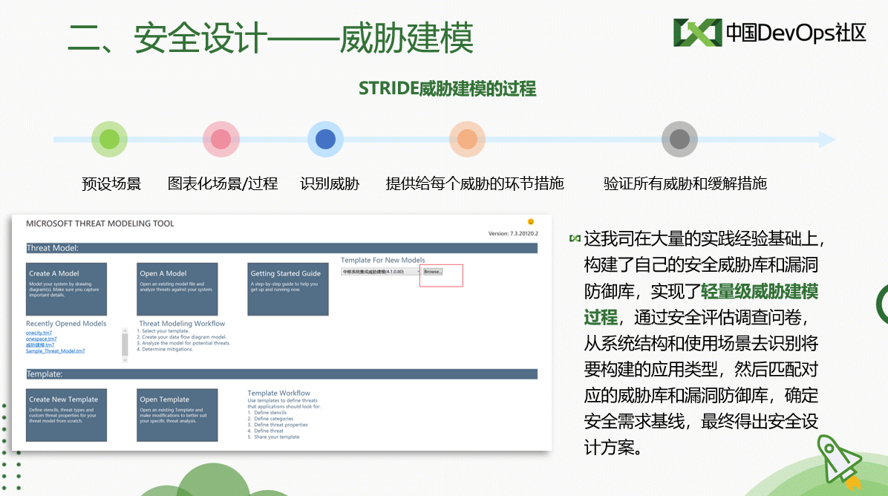888x496 pixels.
Task: Open recent model onespace.tm7
Action: click(x=41, y=339)
